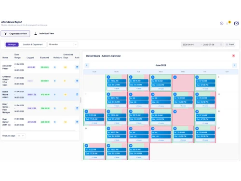The height and width of the screenshot is (181, 241).
Task: Select day 14 circle in June calendar
Action: [86, 111]
